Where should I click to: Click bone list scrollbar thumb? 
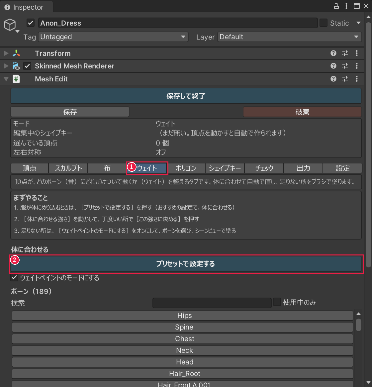point(359,325)
